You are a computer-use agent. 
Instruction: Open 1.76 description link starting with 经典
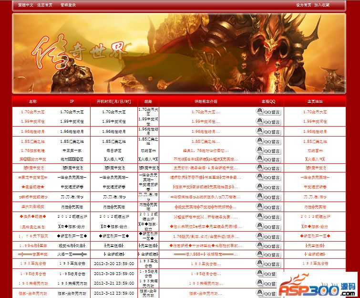point(206,151)
